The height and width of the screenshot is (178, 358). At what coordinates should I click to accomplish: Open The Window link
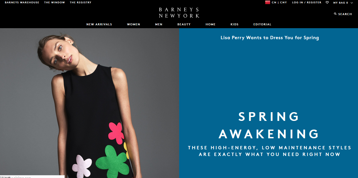tap(54, 2)
